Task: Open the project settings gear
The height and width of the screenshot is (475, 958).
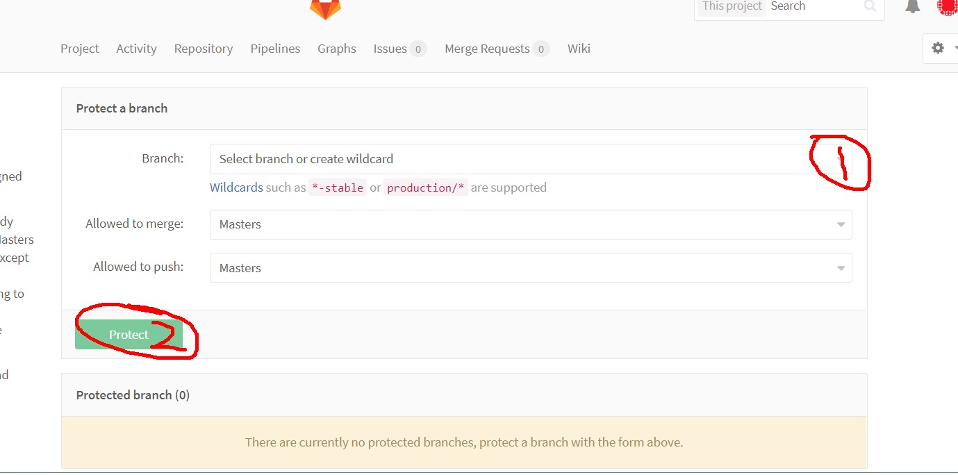Action: (939, 48)
